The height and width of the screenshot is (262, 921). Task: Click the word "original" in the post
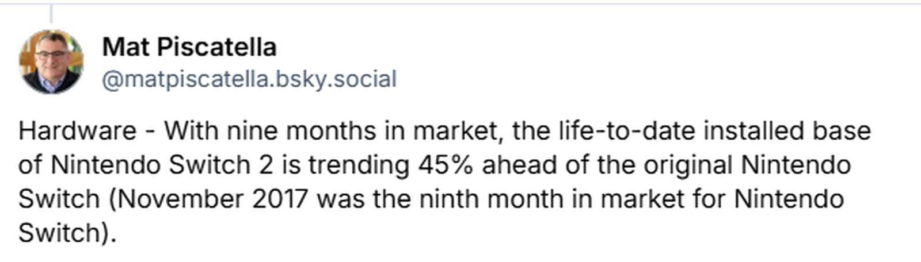click(687, 165)
